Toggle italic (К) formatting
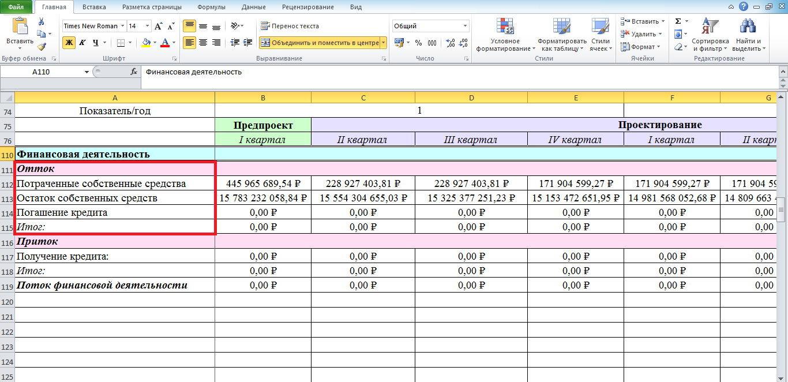 [x=82, y=43]
